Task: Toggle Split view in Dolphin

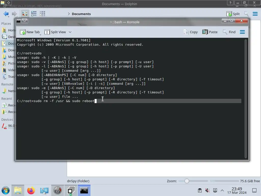Action: click(233, 14)
